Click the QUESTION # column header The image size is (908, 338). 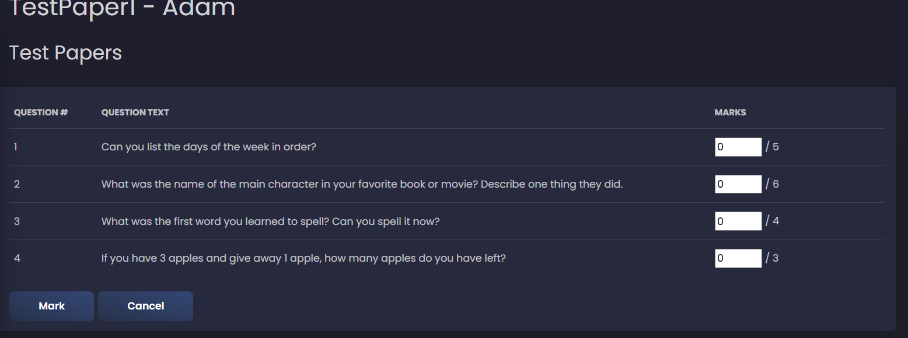pyautogui.click(x=41, y=112)
